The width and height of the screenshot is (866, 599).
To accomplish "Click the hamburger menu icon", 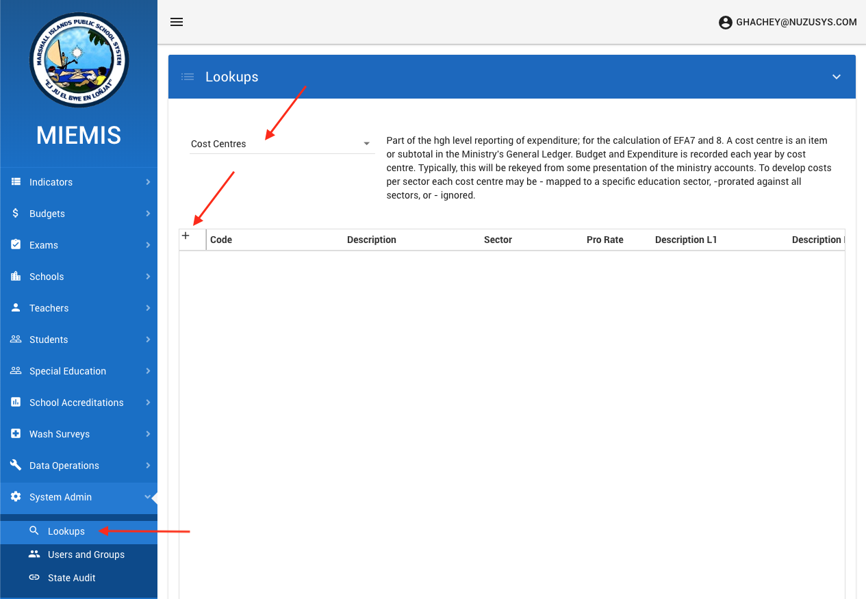I will (177, 22).
